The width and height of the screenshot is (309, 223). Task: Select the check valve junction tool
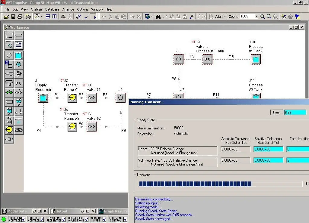coord(19,92)
